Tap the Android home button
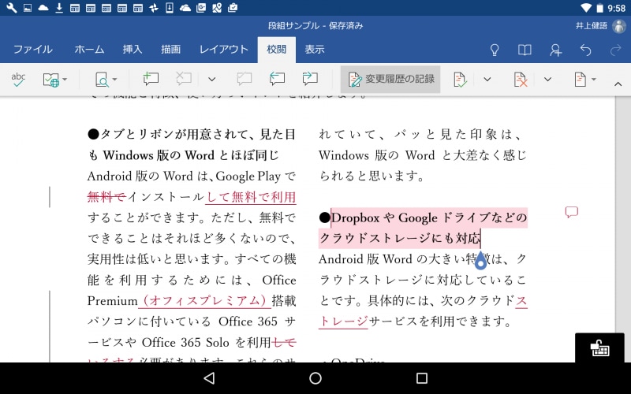The image size is (631, 394). [315, 378]
